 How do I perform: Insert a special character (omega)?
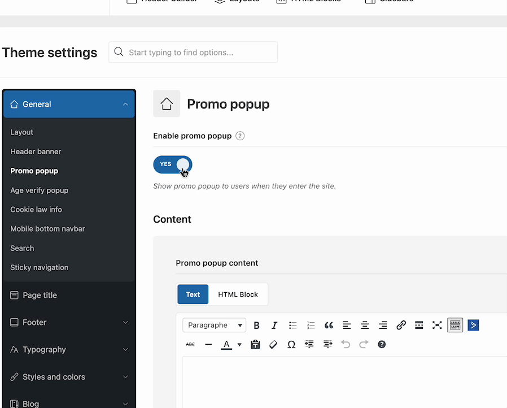tap(291, 344)
